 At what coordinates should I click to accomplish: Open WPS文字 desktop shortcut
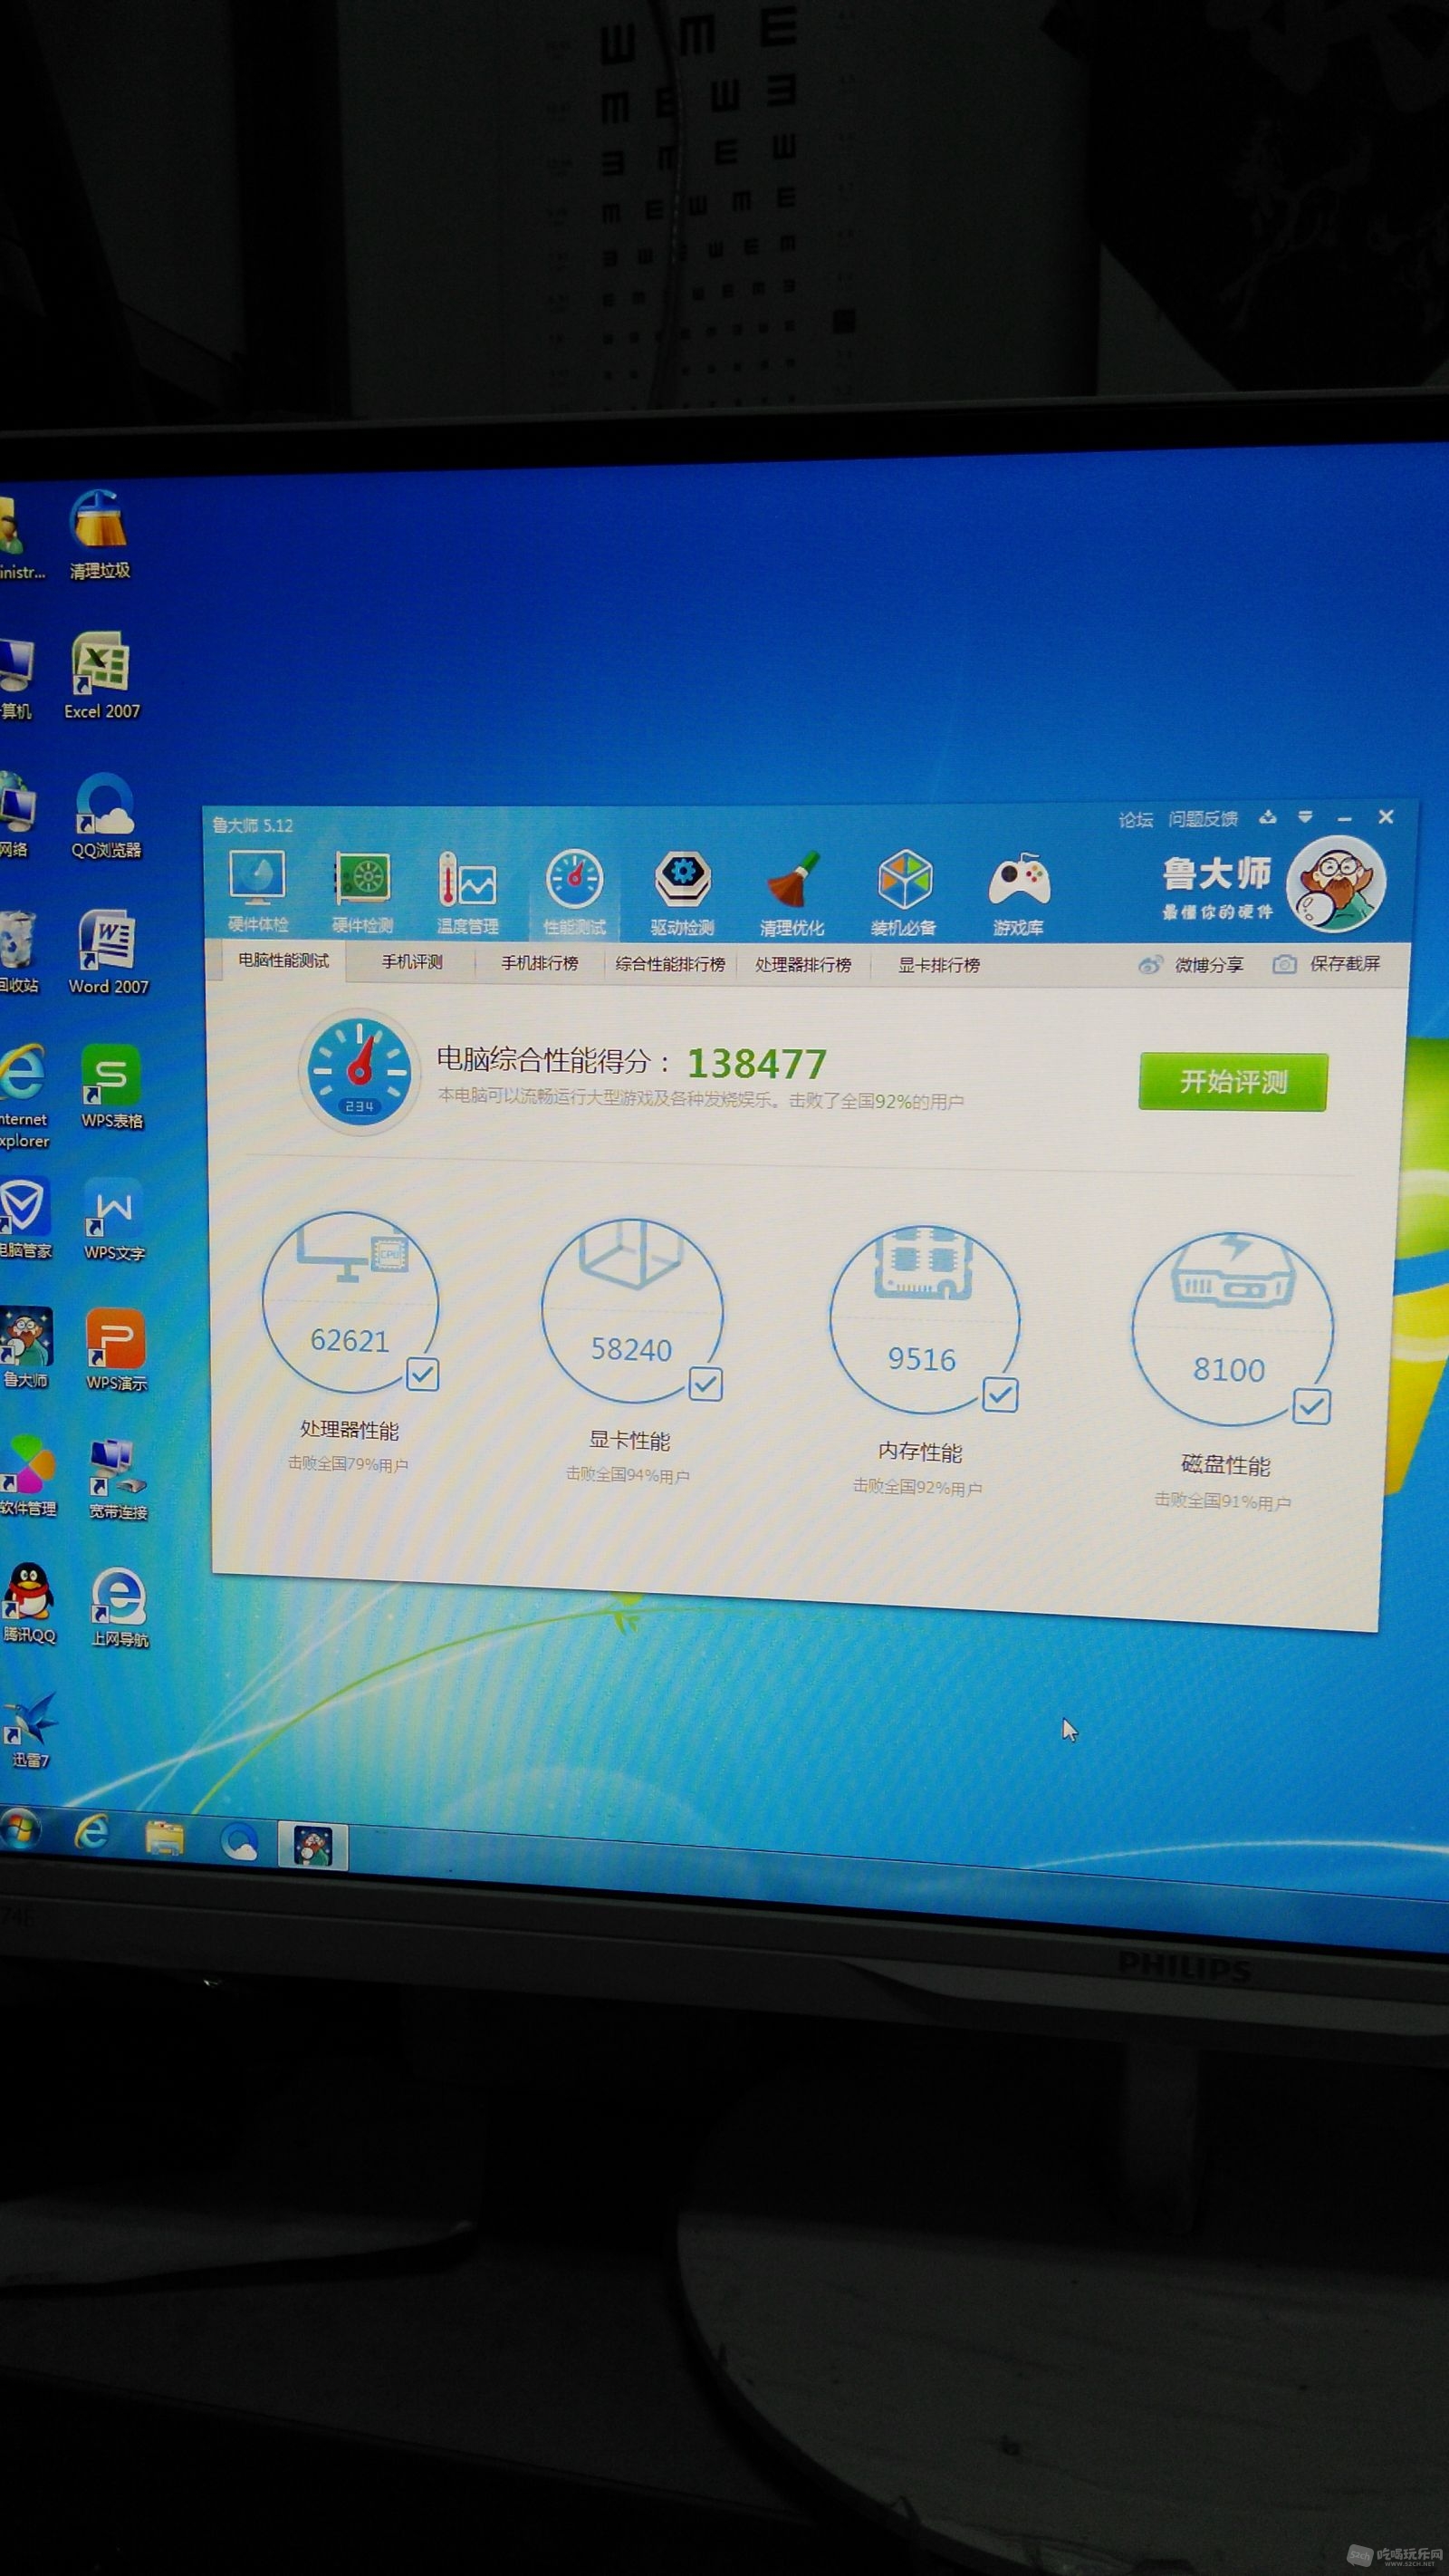point(114,1219)
